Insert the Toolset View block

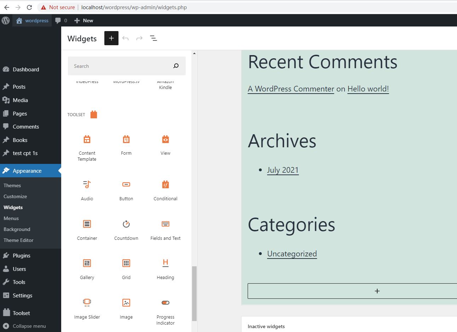pyautogui.click(x=166, y=145)
